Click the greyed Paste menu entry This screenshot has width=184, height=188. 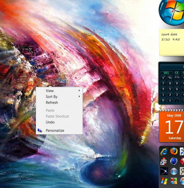59,110
